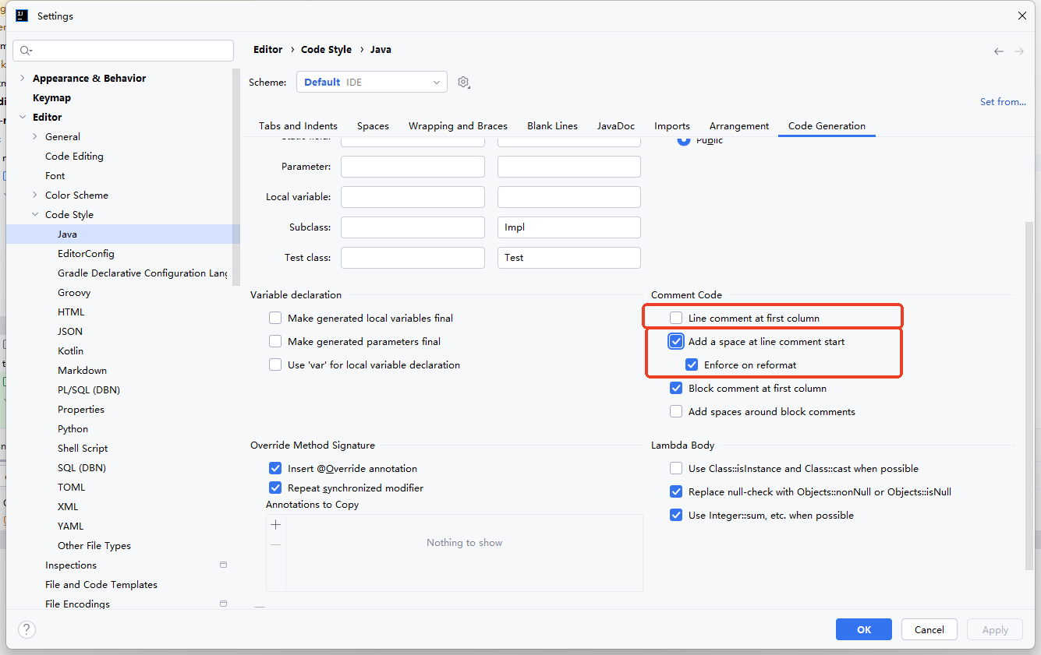Close the Settings dialog
The height and width of the screenshot is (655, 1041).
(1022, 16)
